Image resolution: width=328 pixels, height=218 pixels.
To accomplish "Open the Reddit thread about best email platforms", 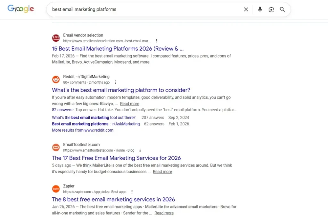I will click(x=121, y=90).
